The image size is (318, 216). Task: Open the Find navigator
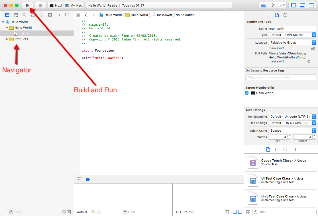24,15
